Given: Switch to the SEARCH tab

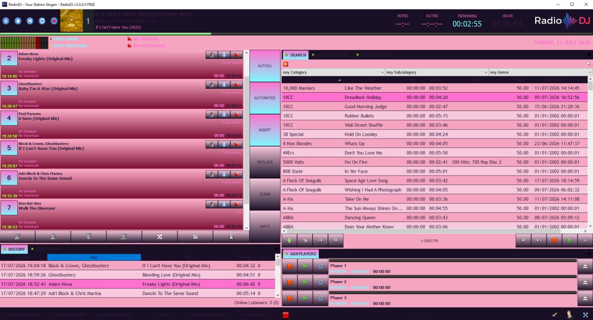Looking at the screenshot, I should pyautogui.click(x=295, y=55).
